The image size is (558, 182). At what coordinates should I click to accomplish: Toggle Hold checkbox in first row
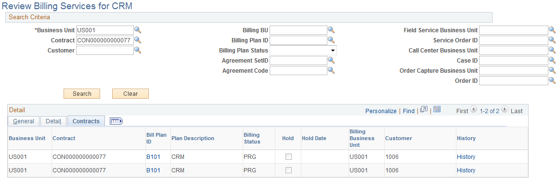(288, 156)
